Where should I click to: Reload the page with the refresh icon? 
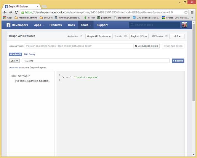point(16,12)
